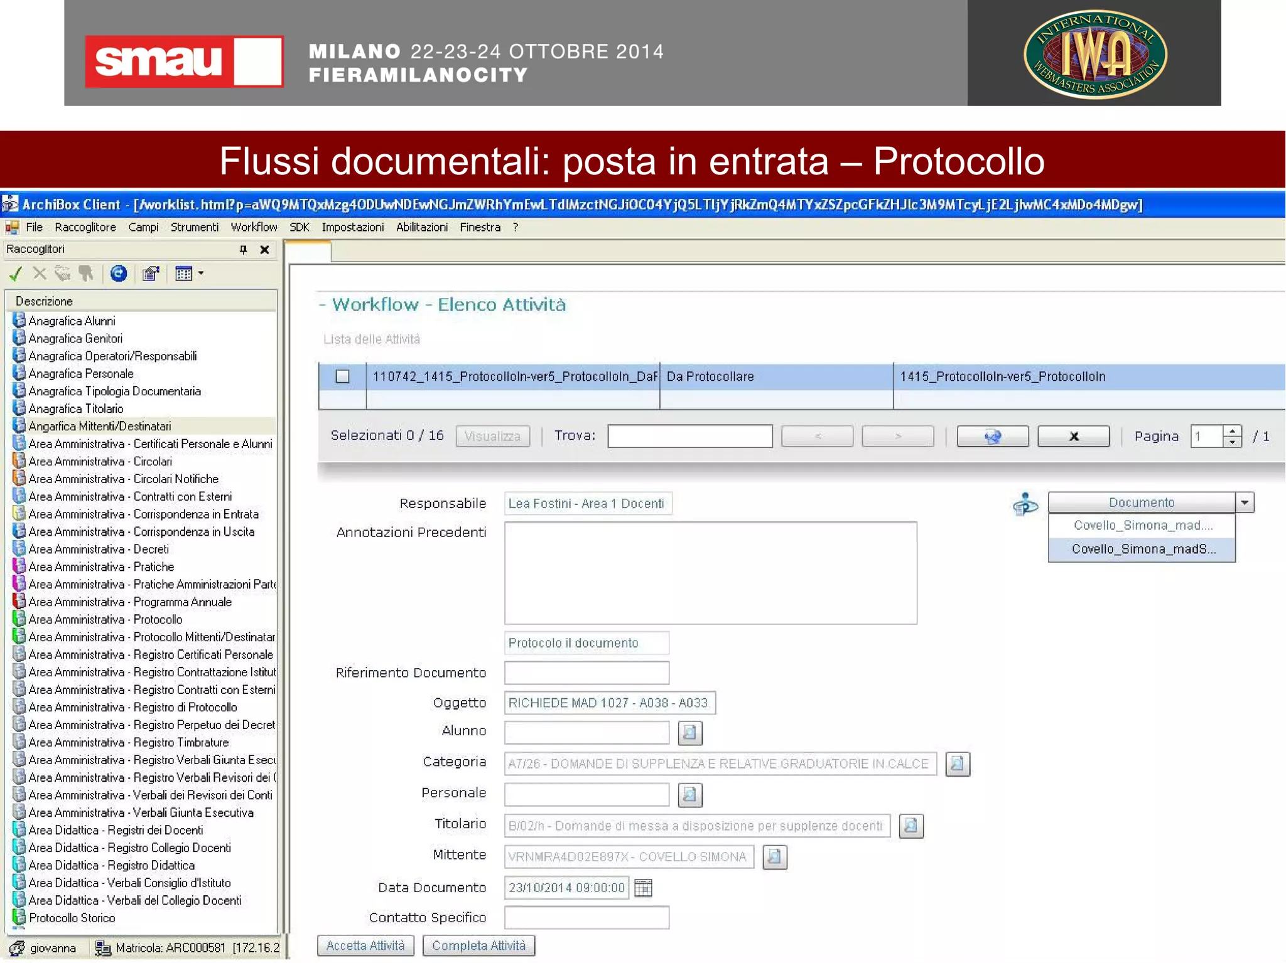1286x963 pixels.
Task: Click the Visualizza button
Action: pyautogui.click(x=492, y=436)
